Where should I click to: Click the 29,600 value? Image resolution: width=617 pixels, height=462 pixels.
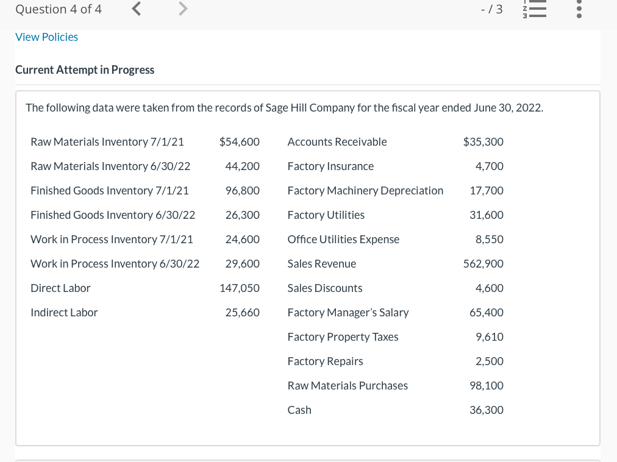[x=243, y=264]
